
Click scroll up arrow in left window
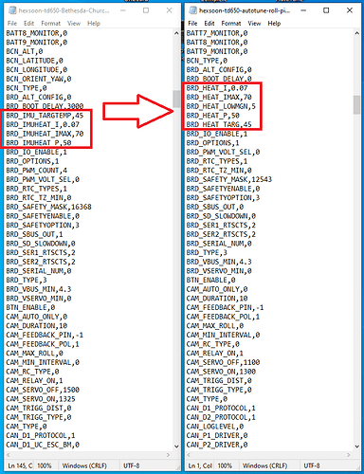pyautogui.click(x=176, y=33)
